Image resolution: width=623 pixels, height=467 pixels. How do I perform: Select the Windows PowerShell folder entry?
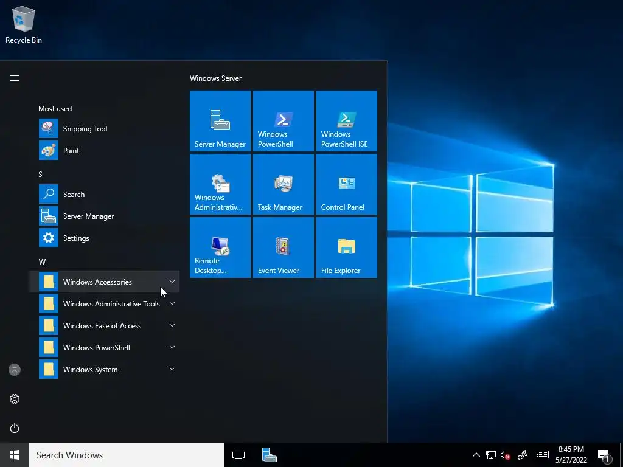tap(104, 347)
